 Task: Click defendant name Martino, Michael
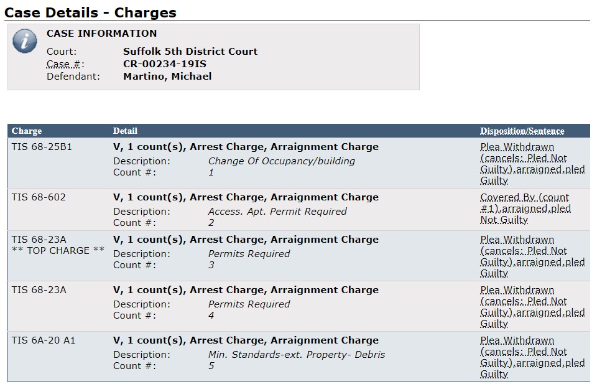click(167, 77)
